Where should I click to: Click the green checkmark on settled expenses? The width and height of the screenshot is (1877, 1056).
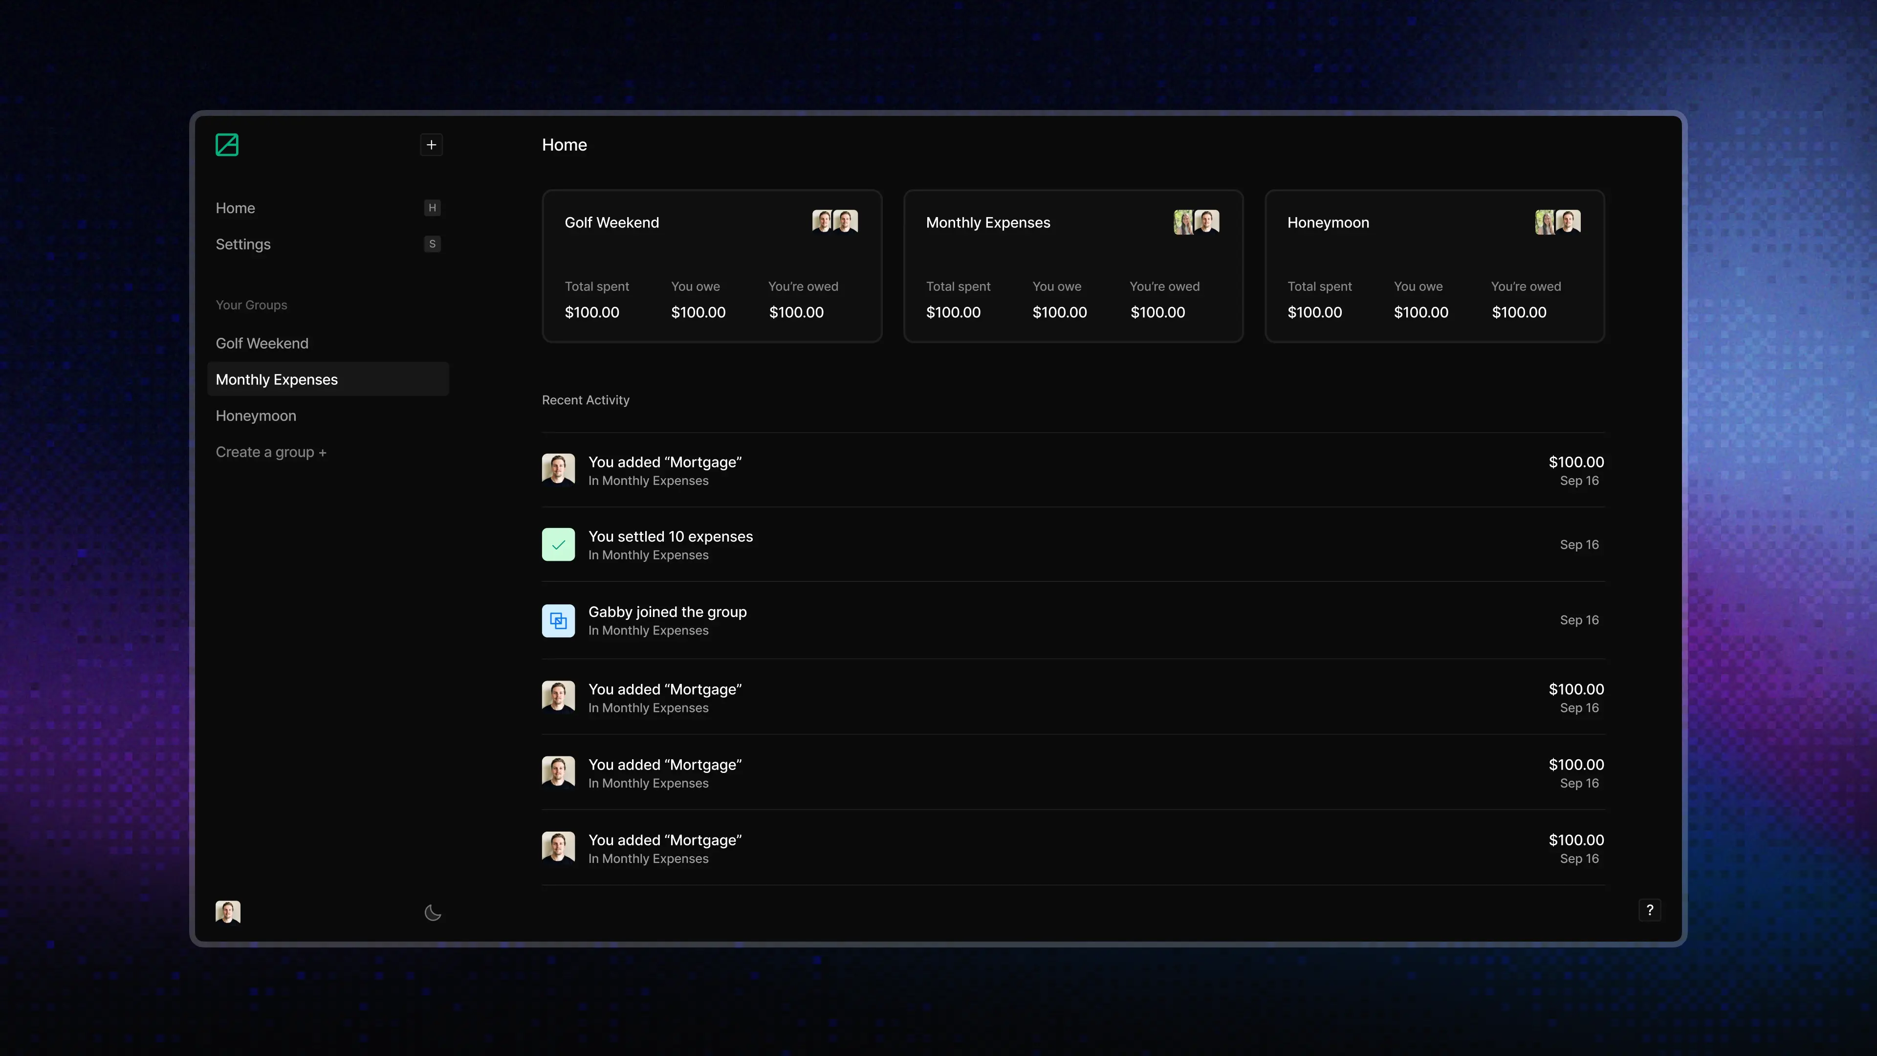click(558, 545)
